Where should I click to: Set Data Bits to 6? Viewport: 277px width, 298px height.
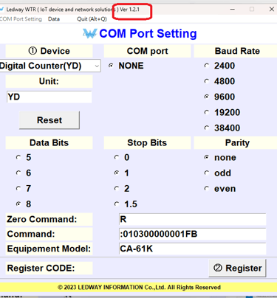(x=18, y=173)
